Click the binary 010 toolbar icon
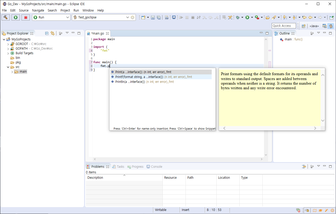This screenshot has width=336, height=214. pos(167,17)
